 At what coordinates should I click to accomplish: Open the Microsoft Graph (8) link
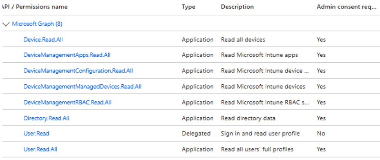[37, 24]
